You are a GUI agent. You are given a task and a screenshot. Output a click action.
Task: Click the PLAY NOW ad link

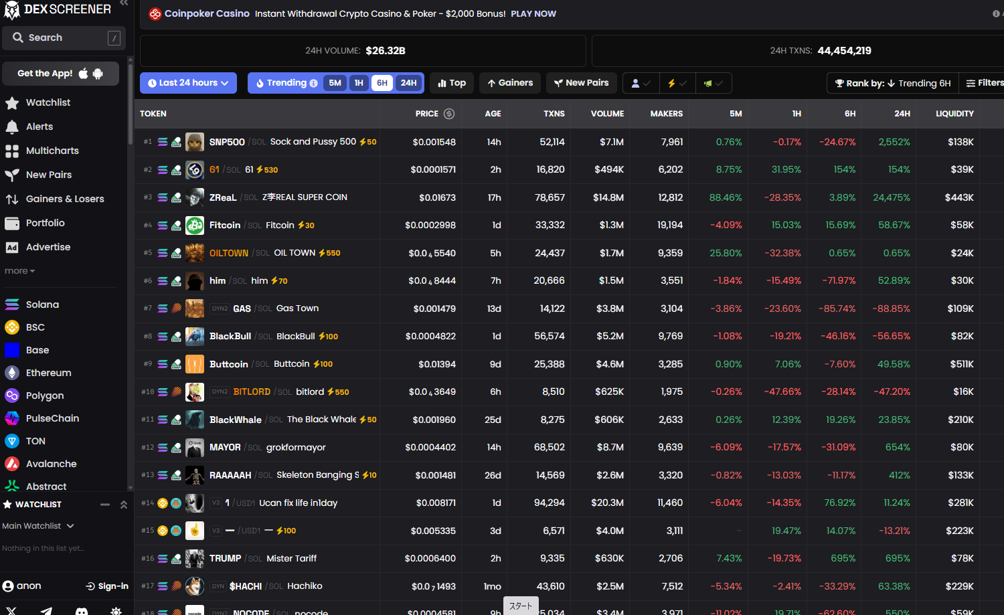[x=533, y=13]
